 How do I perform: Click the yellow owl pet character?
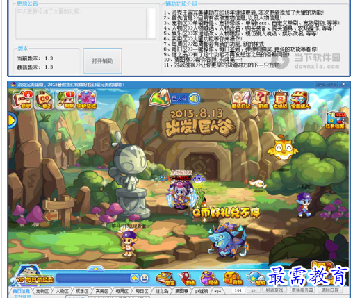(283, 147)
